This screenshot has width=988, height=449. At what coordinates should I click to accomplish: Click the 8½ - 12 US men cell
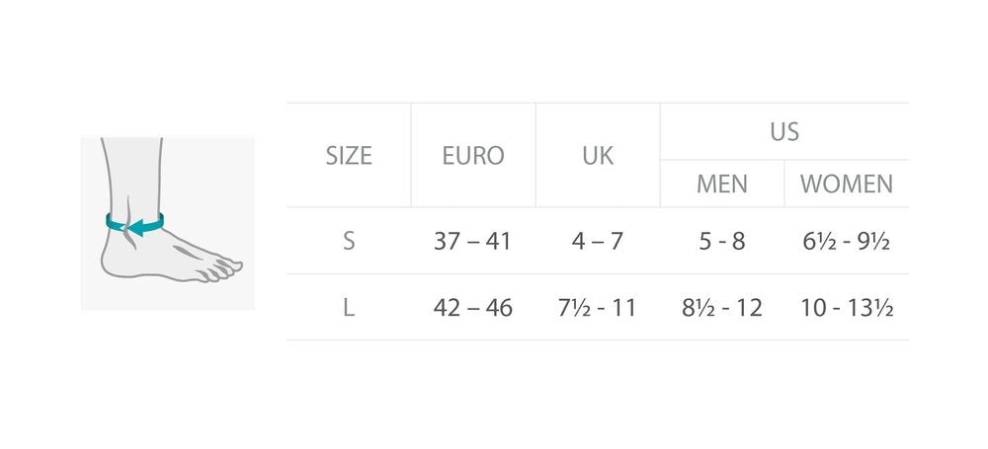coord(722,308)
